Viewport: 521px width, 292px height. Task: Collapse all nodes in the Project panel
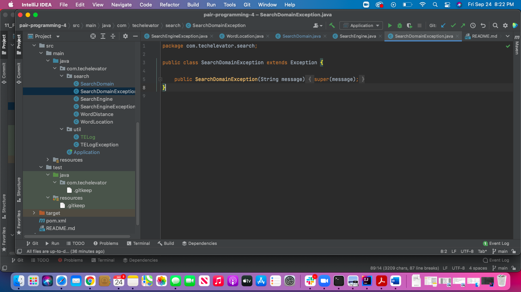click(113, 36)
